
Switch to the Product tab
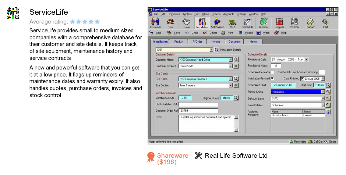pos(179,42)
